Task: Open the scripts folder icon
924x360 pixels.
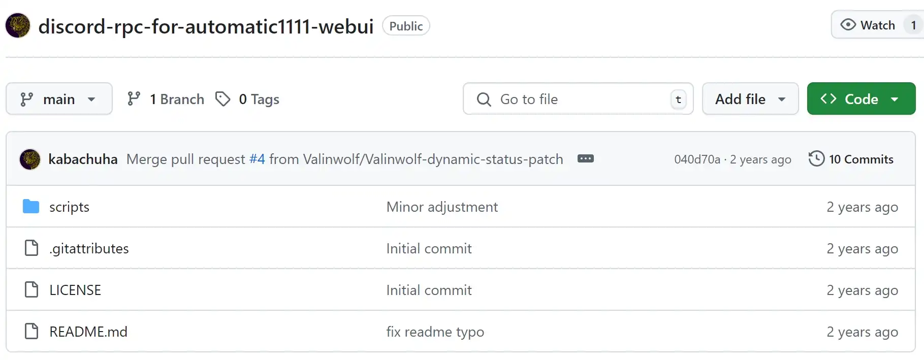Action: (x=31, y=207)
